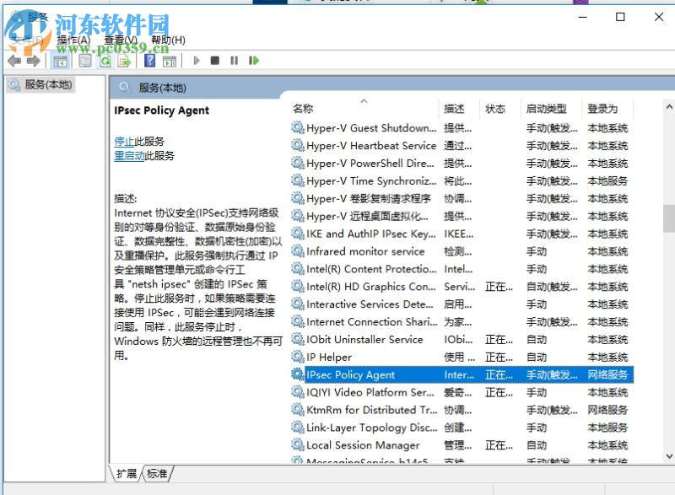Open help using the Help toolbar icon
Viewport: 675px width, 495px height.
point(149,61)
